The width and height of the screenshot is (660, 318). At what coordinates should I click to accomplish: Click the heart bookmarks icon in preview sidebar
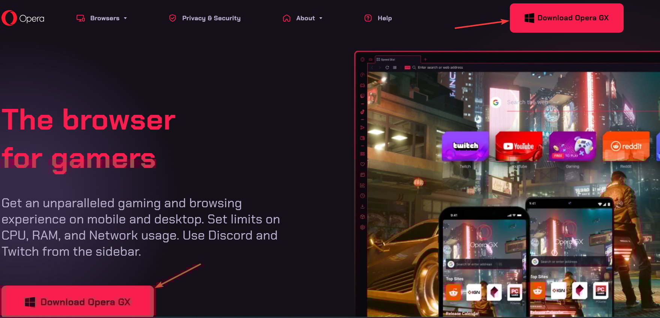[x=362, y=164]
